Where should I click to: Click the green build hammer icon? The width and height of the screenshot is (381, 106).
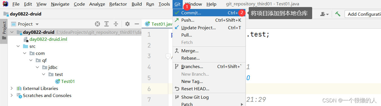point(338,14)
